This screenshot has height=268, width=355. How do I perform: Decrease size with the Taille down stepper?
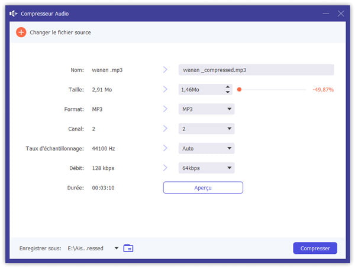pos(228,92)
